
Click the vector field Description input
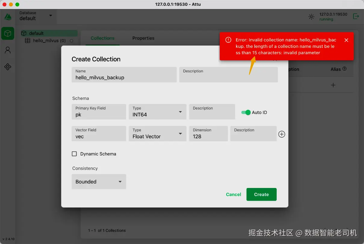254,133
